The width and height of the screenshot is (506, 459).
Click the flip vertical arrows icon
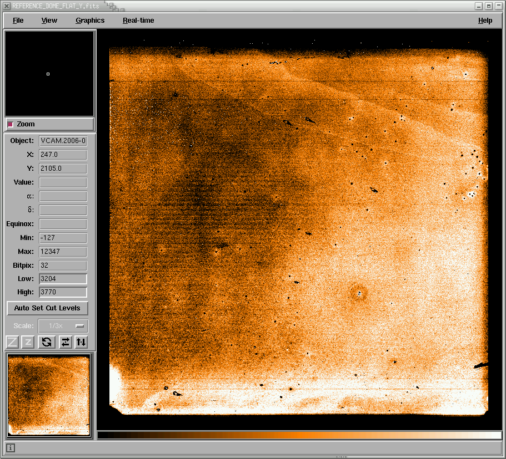click(x=81, y=342)
